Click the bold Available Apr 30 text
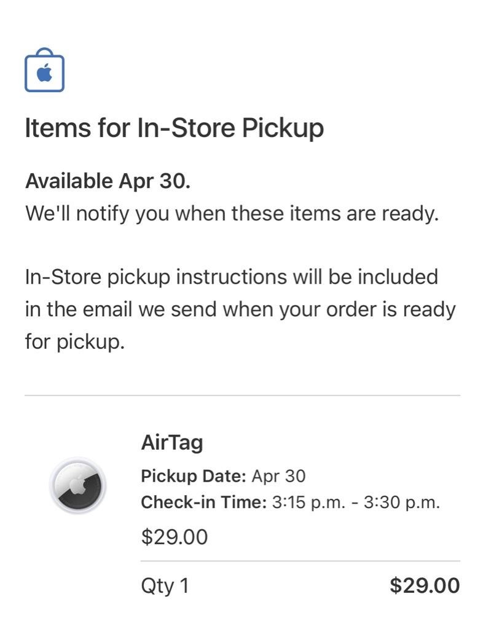This screenshot has width=486, height=629. point(108,181)
